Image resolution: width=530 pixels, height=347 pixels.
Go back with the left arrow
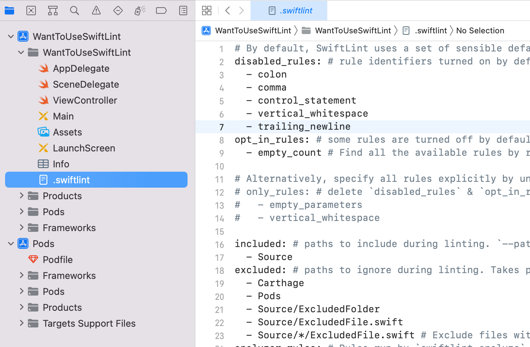tap(227, 11)
